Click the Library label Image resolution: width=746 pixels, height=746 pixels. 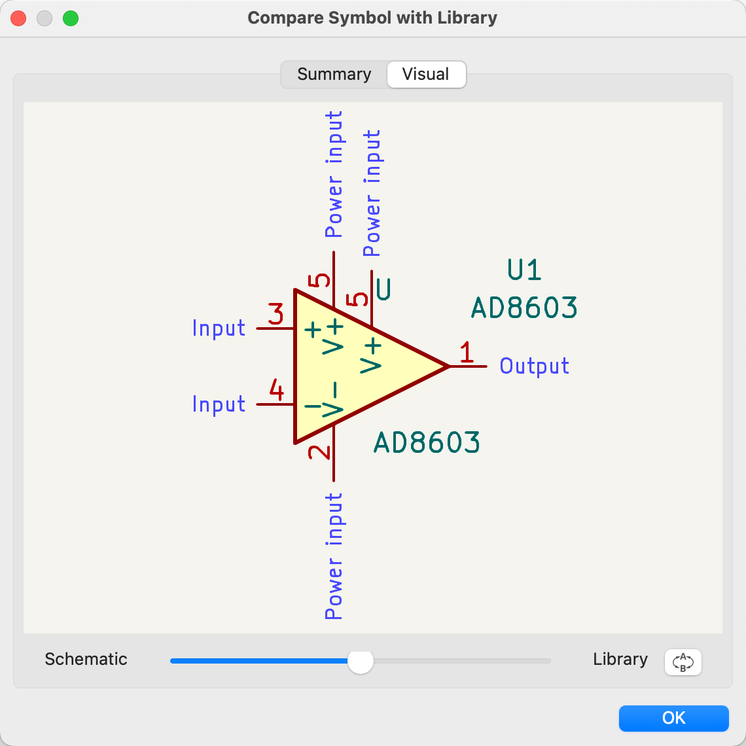[620, 659]
